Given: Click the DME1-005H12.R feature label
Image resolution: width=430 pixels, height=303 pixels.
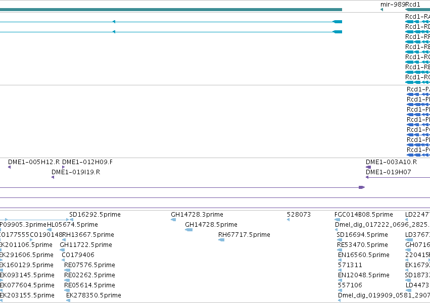Looking at the screenshot, I should pos(34,162).
